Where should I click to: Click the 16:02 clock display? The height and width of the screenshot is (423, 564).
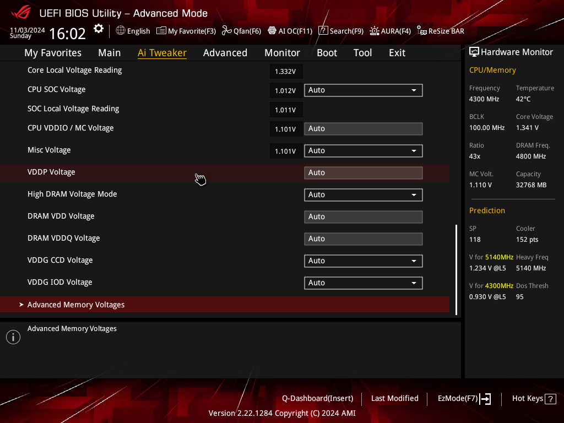pos(67,34)
